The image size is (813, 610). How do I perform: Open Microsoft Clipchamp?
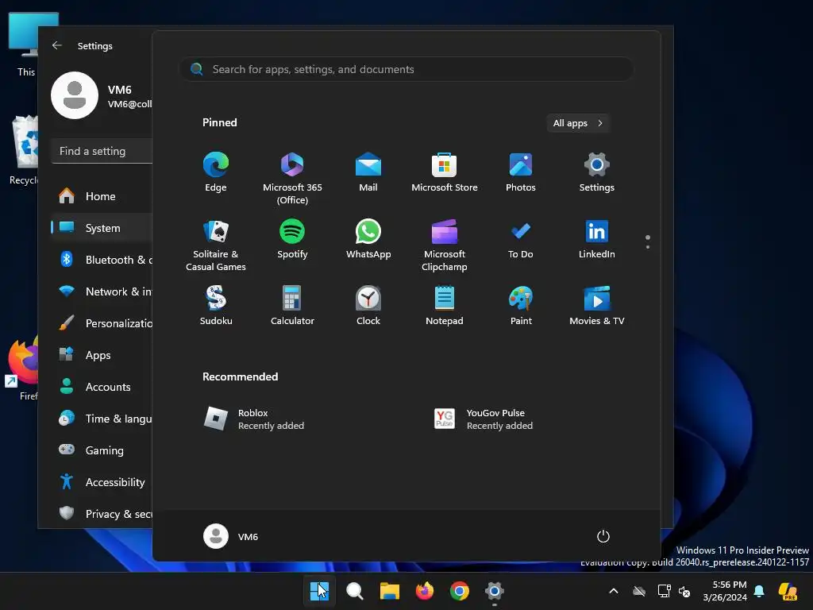coord(445,245)
